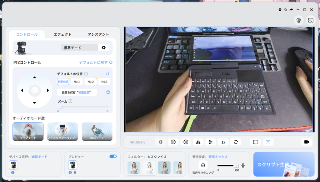Click the screen frame icon in toolbar
The height and width of the screenshot is (182, 320).
[256, 142]
